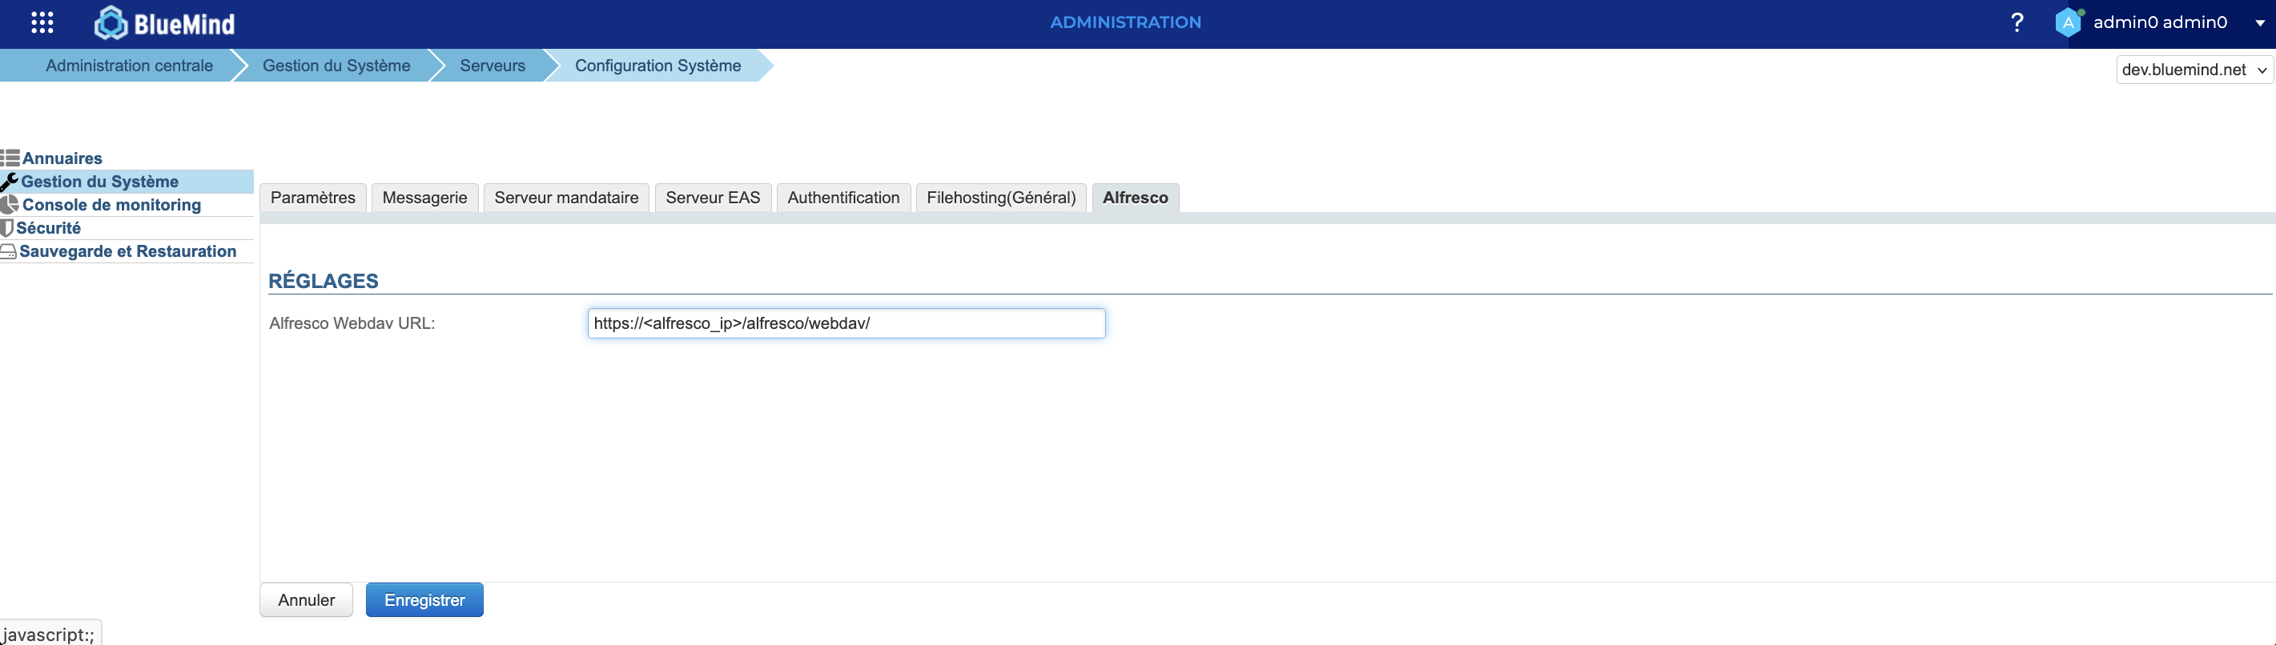Open the Serveur mandataire tab
The width and height of the screenshot is (2276, 645).
565,198
